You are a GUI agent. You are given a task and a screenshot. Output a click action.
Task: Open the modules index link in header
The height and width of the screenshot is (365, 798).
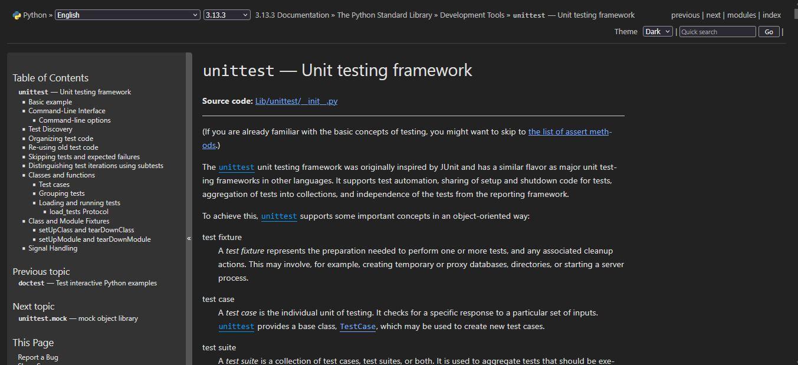[741, 15]
